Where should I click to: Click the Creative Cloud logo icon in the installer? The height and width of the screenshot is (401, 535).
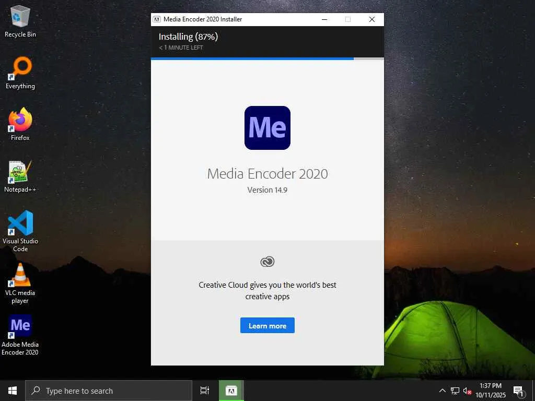267,262
